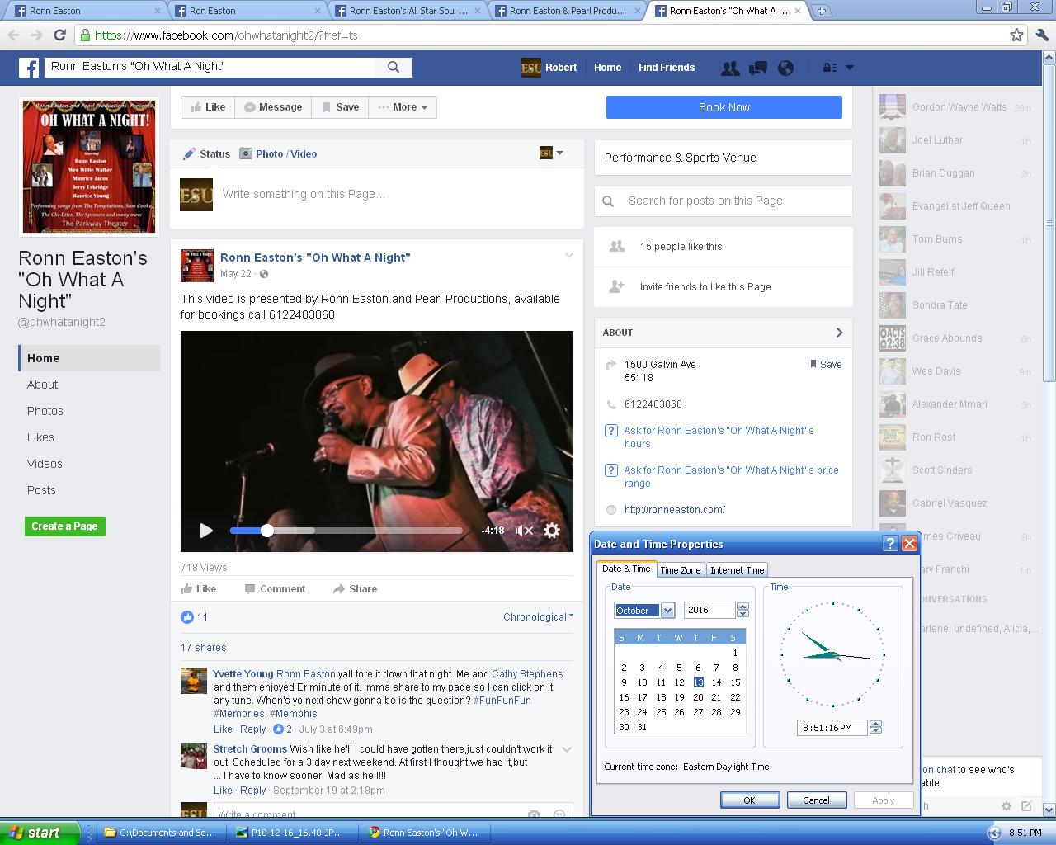The image size is (1056, 845).
Task: Click the Book Now button
Action: coord(724,107)
